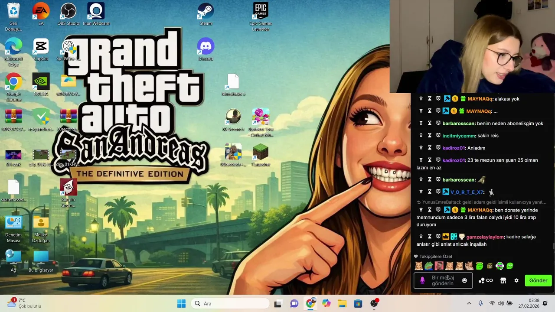Open Windows Start menu
This screenshot has width=555, height=312.
181,303
